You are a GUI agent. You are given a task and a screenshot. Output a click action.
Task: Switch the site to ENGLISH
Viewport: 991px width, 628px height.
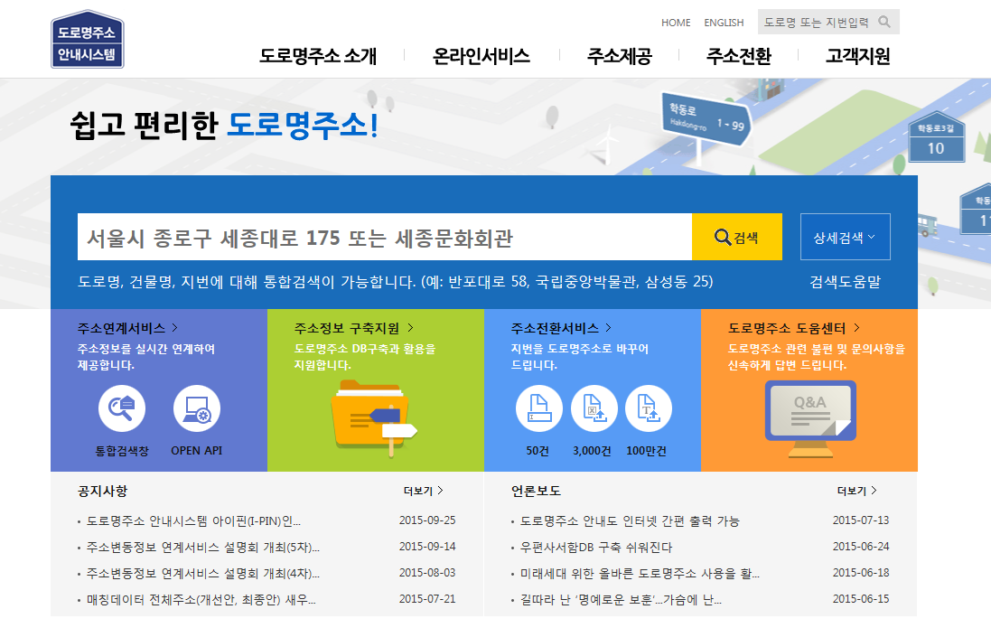pyautogui.click(x=725, y=23)
